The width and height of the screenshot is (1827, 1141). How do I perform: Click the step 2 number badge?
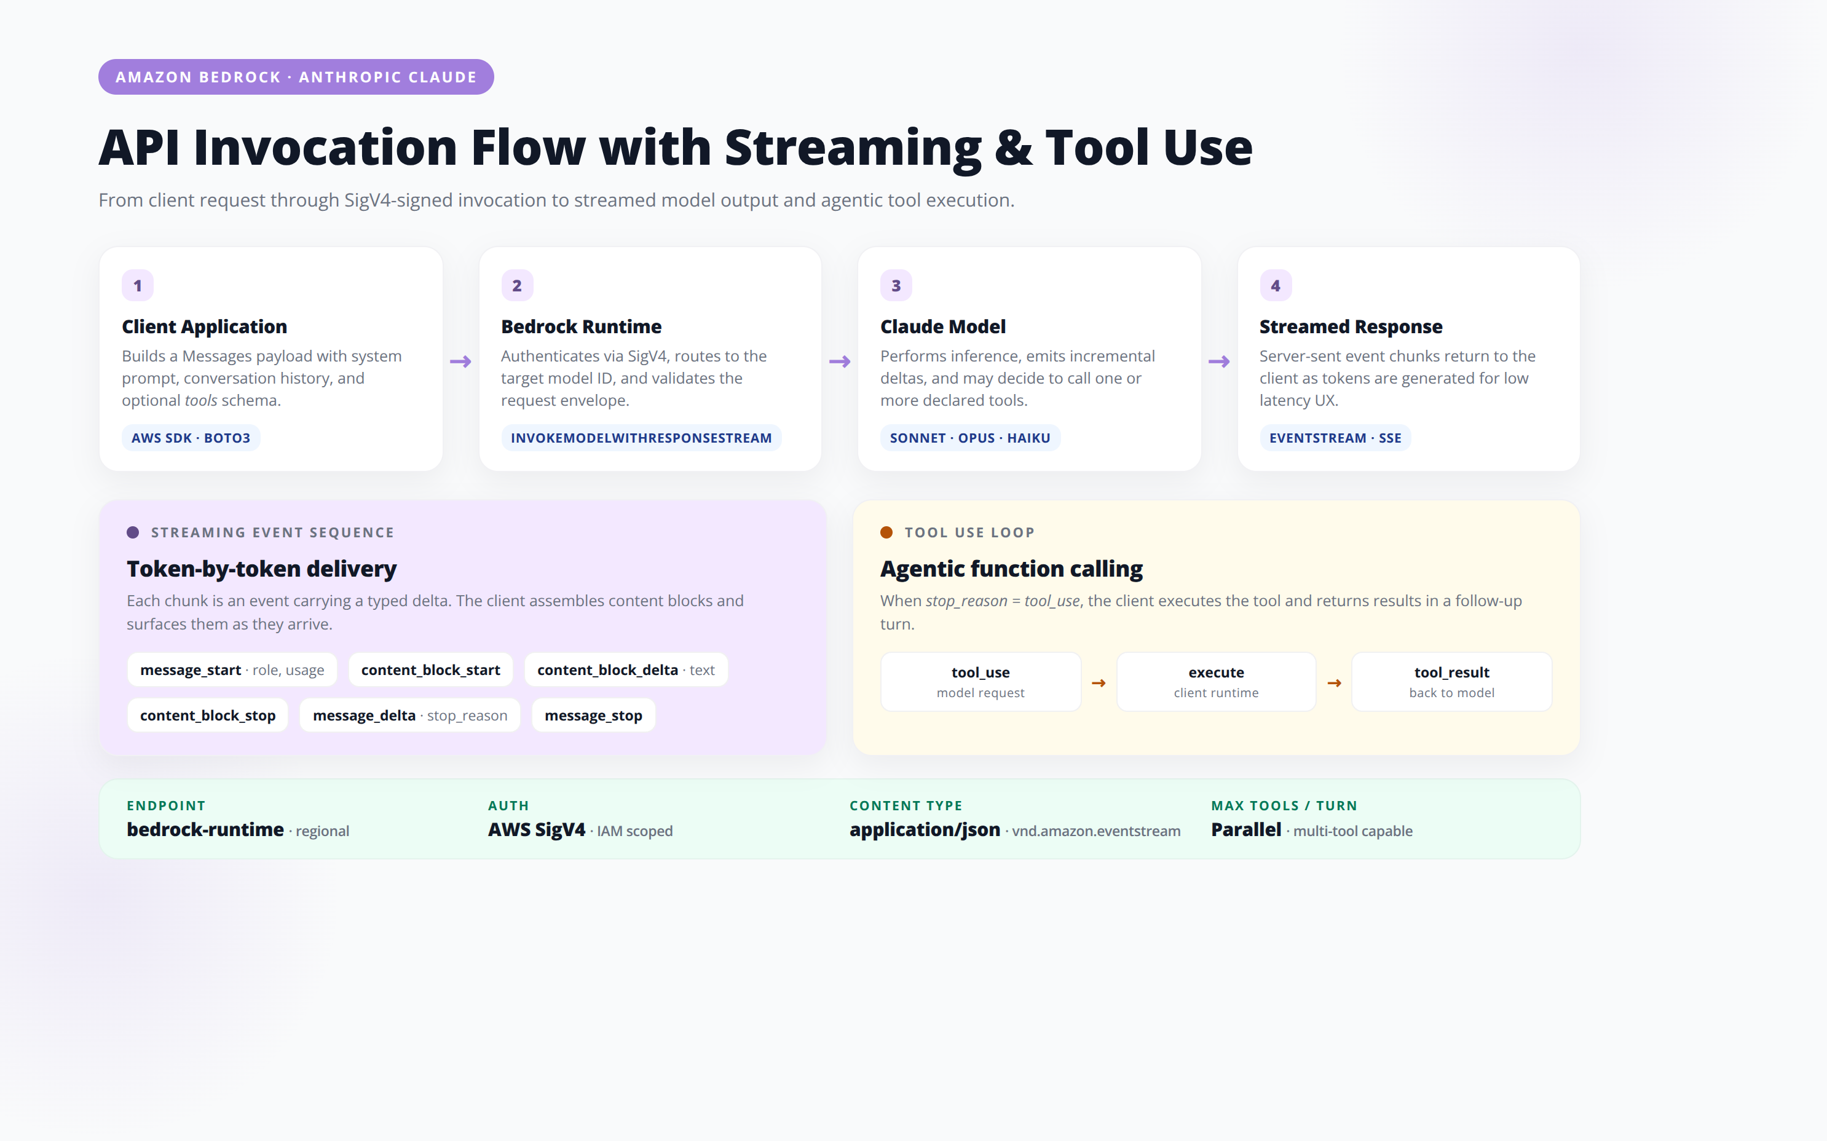517,285
